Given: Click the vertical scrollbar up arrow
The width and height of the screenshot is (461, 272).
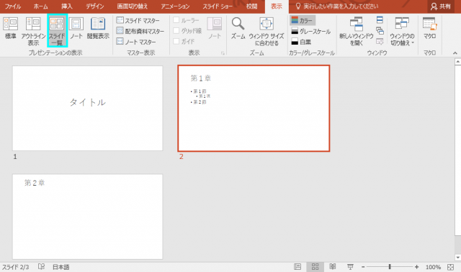Looking at the screenshot, I should (x=458, y=62).
